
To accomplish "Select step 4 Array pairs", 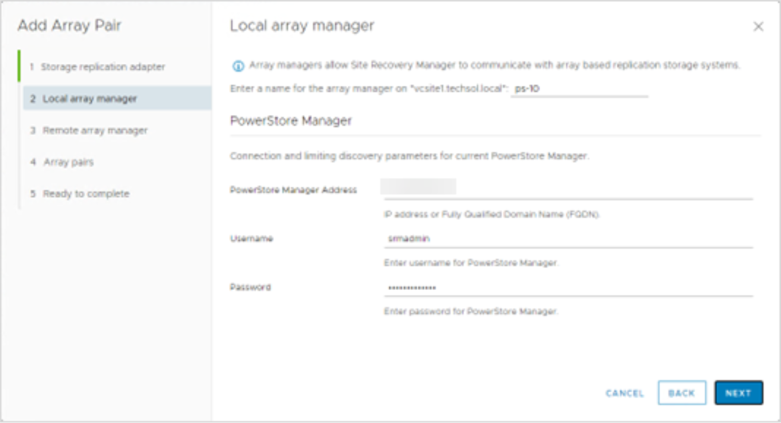I will [x=62, y=162].
